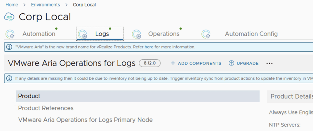Switch to the Automation tab
This screenshot has width=313, height=131.
tap(39, 34)
